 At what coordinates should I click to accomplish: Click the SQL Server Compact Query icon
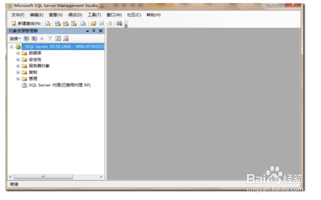(83, 23)
